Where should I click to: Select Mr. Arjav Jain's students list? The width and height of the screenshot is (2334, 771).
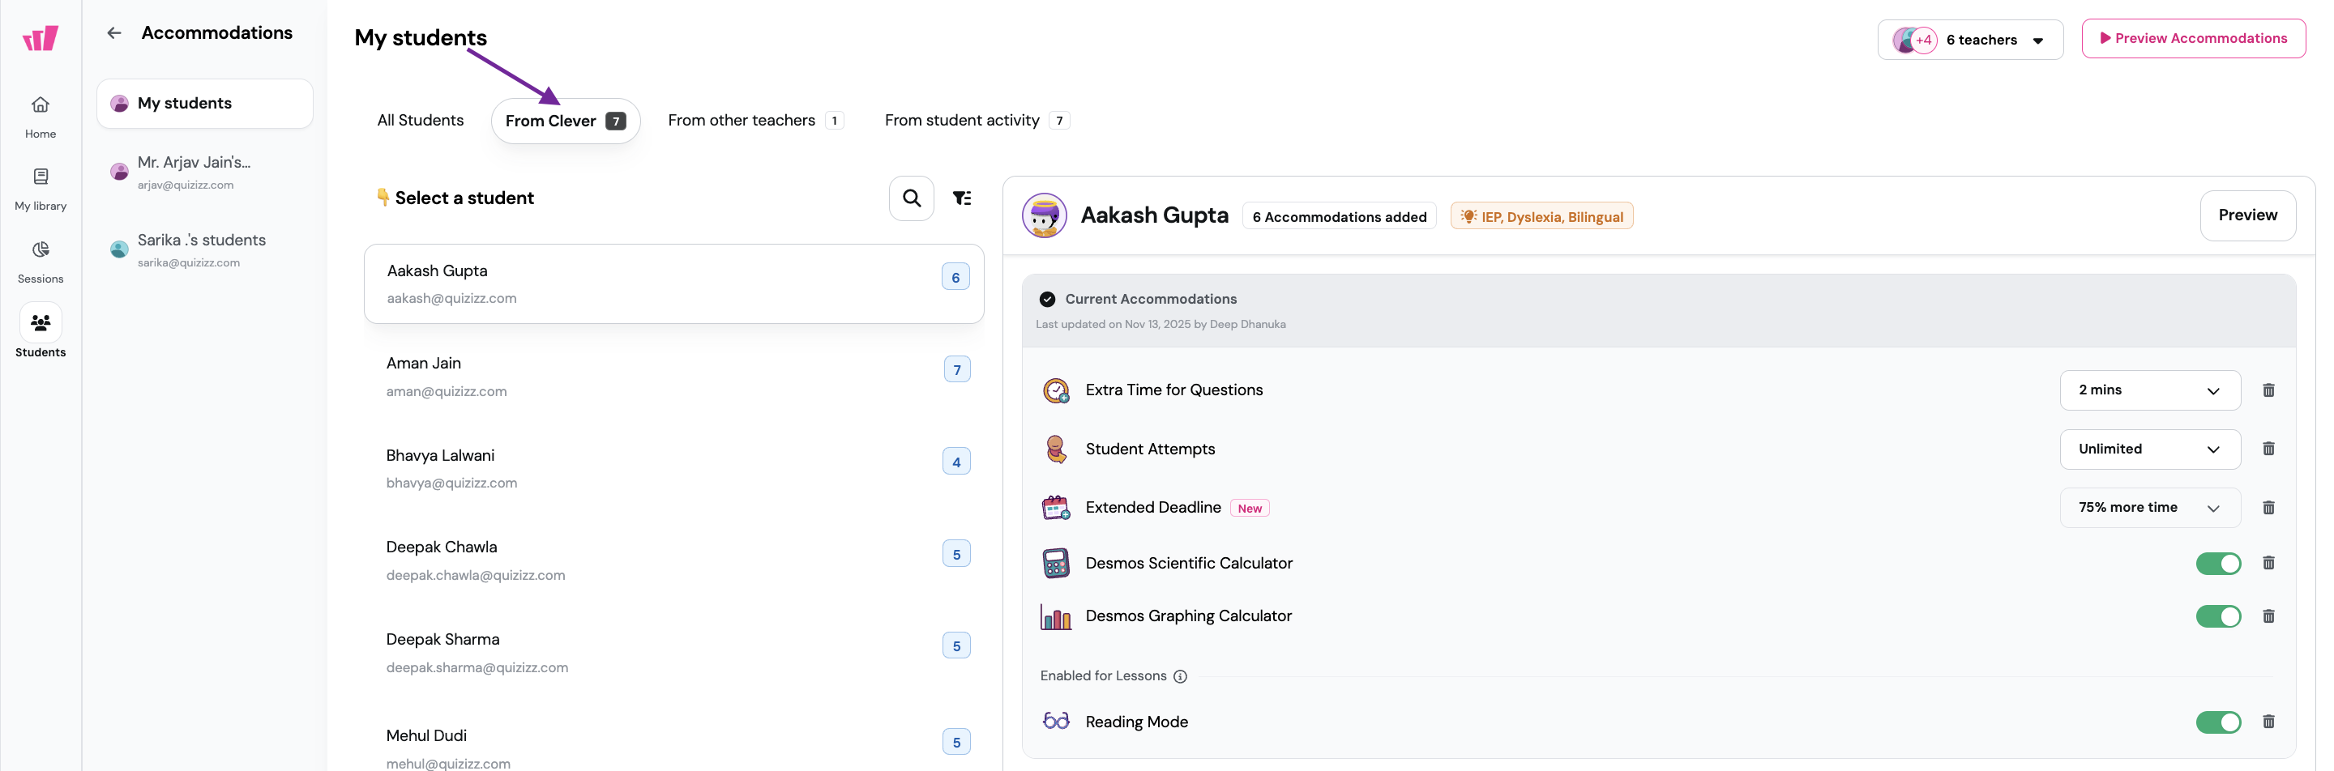(205, 172)
